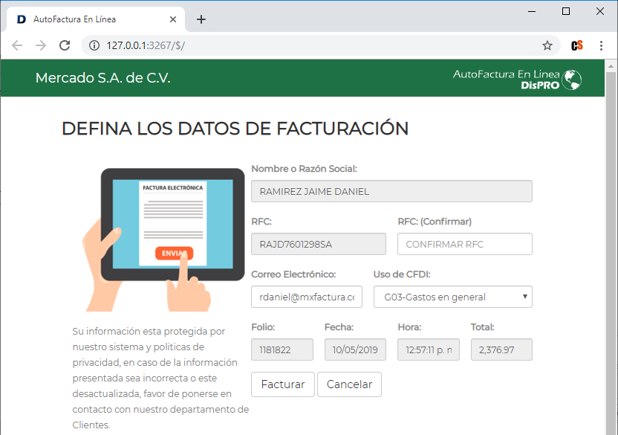Image resolution: width=618 pixels, height=435 pixels.
Task: Click the dropdown arrow next to CFDI field
Action: click(525, 296)
